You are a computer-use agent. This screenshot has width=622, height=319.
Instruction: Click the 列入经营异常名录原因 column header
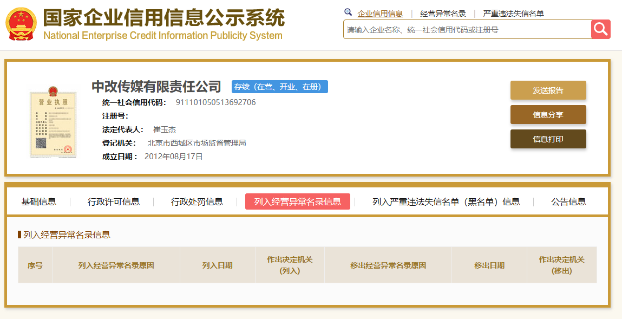point(116,265)
